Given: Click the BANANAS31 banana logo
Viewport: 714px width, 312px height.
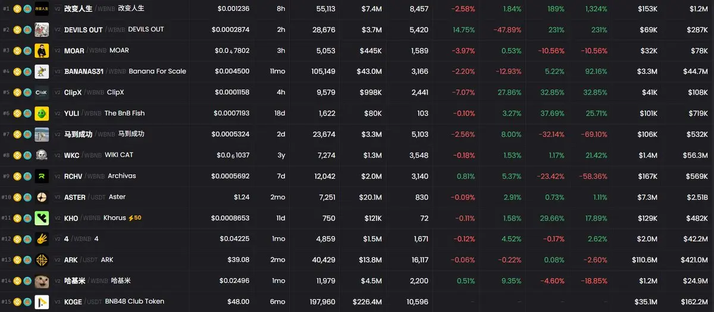Looking at the screenshot, I should [42, 71].
